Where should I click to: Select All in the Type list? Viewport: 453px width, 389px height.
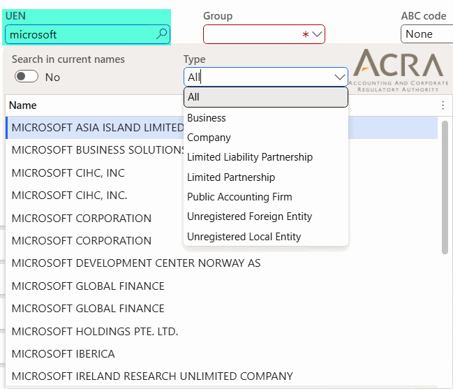(266, 97)
